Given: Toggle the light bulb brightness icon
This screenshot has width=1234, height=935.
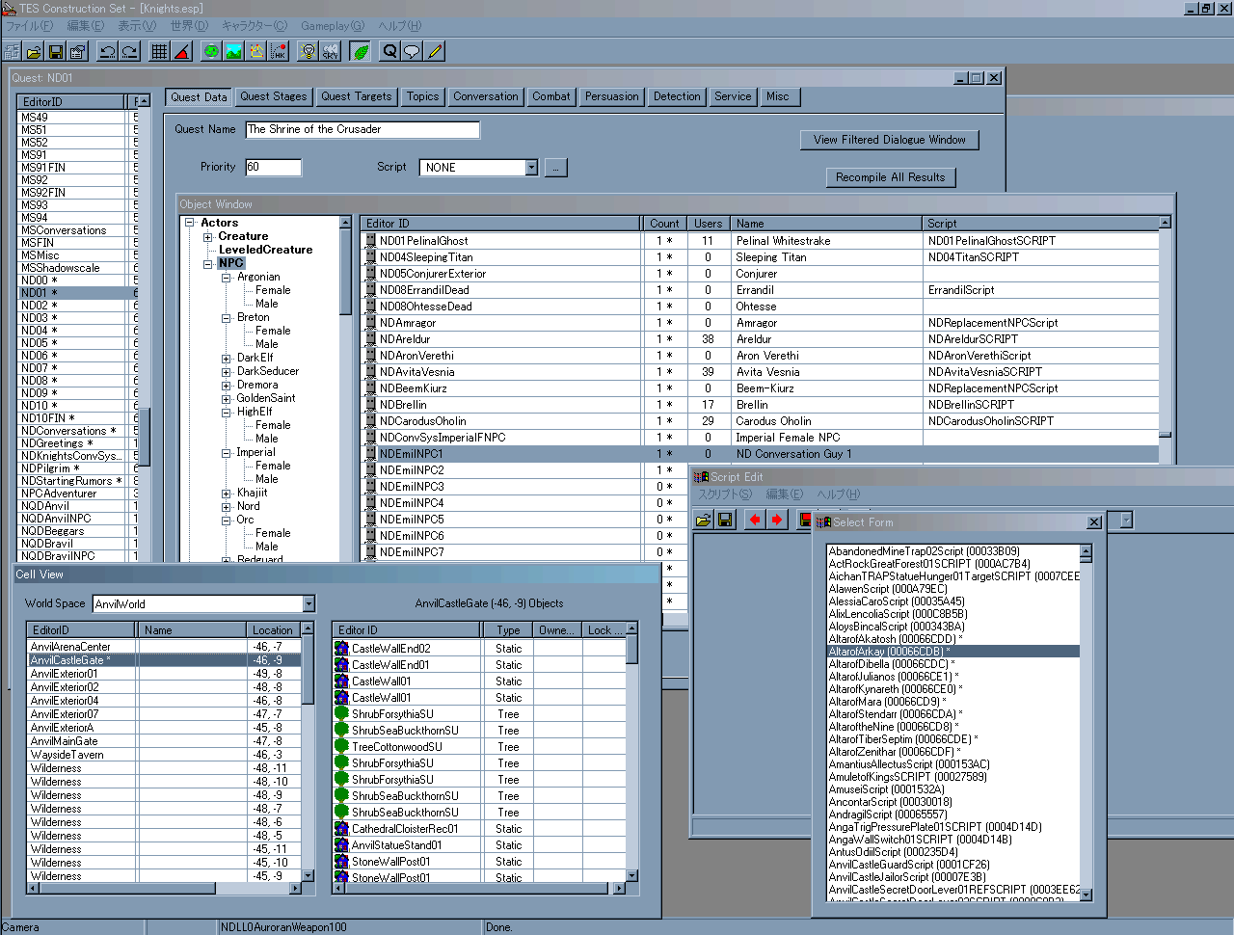Looking at the screenshot, I should [x=308, y=51].
